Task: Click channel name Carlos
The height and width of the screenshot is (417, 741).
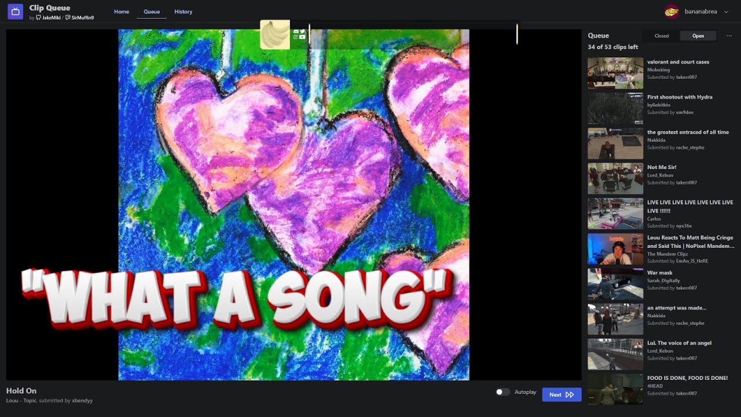Action: (654, 219)
